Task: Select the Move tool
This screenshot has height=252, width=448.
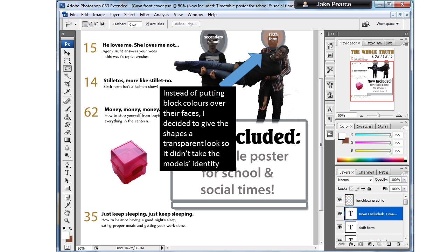Action: tap(67, 53)
